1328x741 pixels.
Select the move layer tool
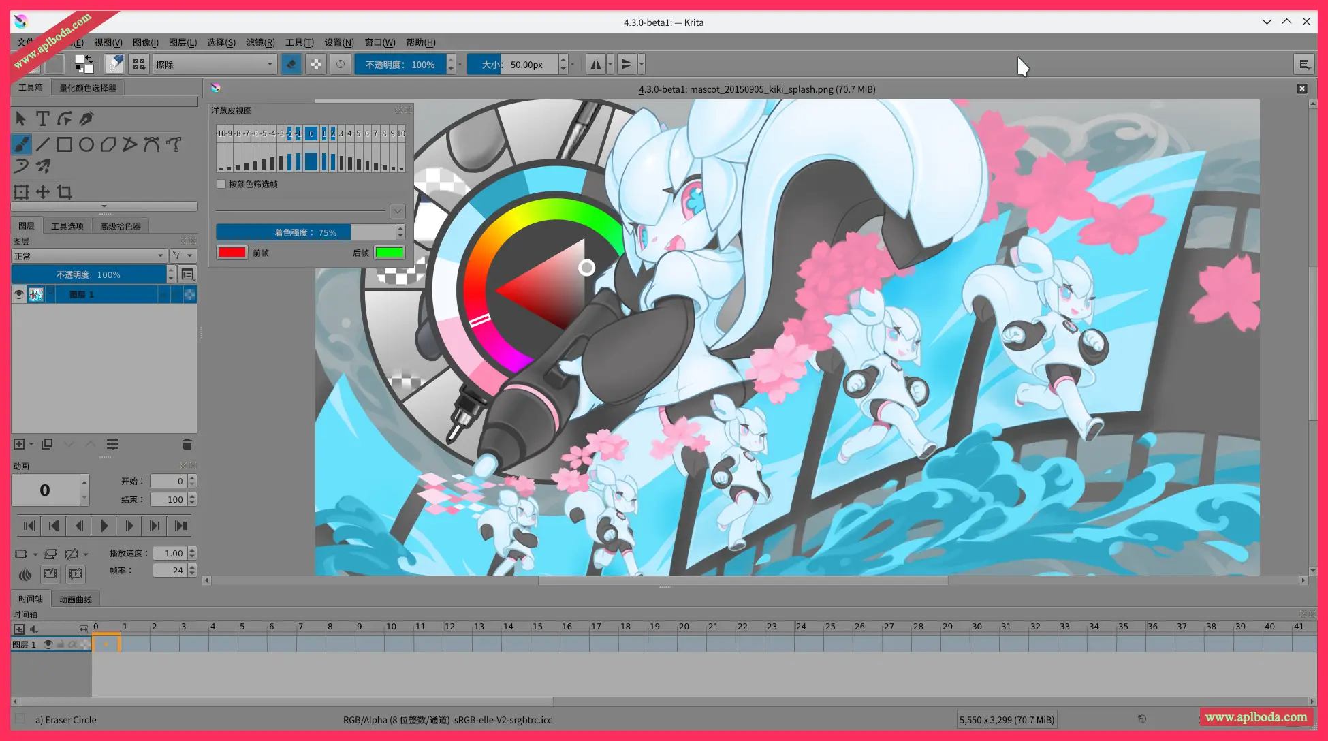pyautogui.click(x=42, y=192)
